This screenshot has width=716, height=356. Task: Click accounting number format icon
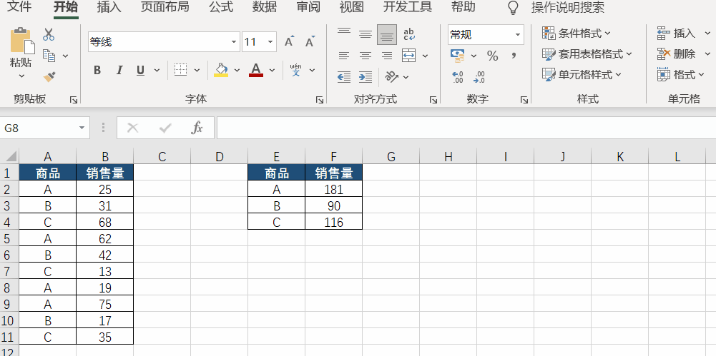(x=458, y=56)
